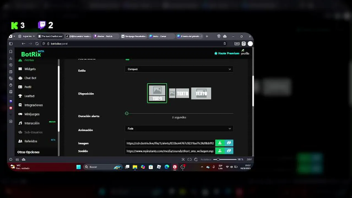Screen dimensions: 352x198
Task: Open the Espacios workspaces dropdown
Action: point(26,36)
